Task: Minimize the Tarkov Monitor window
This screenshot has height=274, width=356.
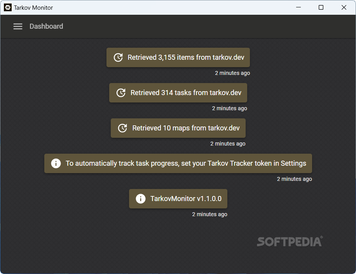Action: coord(298,7)
